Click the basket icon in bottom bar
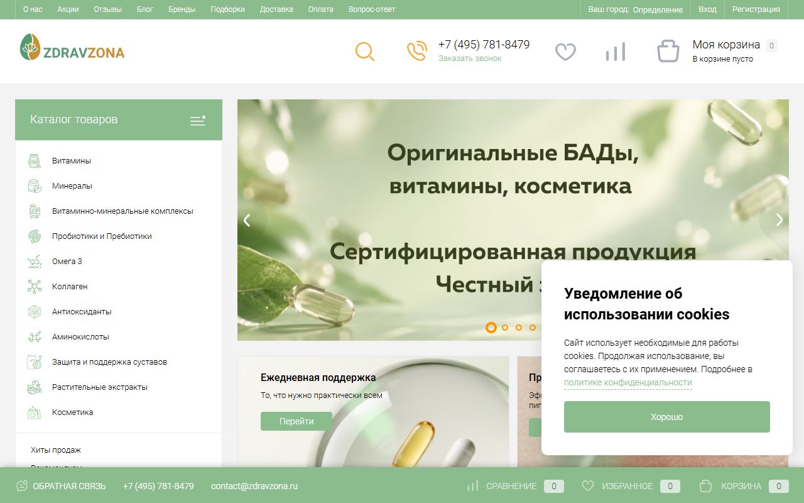 click(705, 486)
